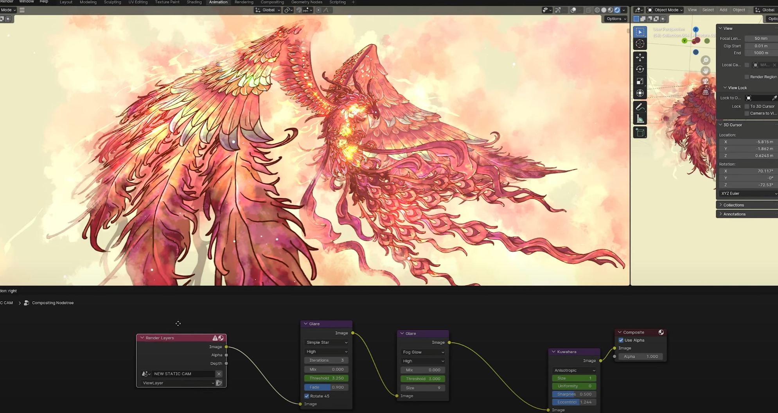The image size is (778, 413).
Task: Choose the Scale tool
Action: point(640,81)
